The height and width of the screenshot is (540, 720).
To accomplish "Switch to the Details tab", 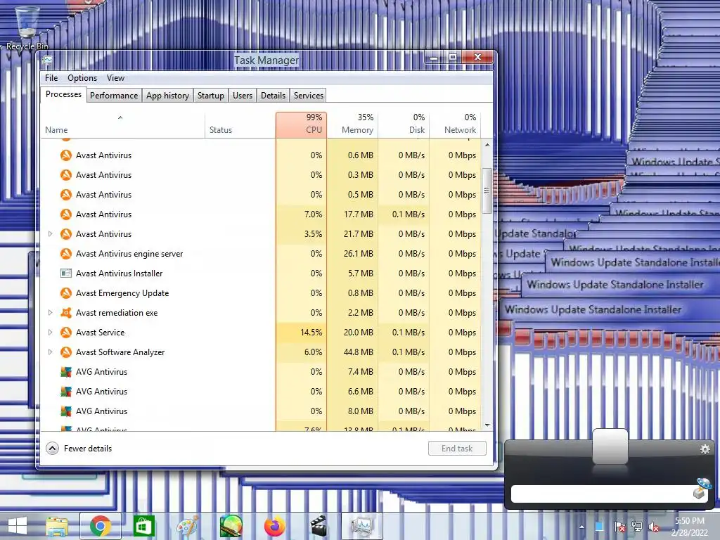I will pyautogui.click(x=274, y=96).
